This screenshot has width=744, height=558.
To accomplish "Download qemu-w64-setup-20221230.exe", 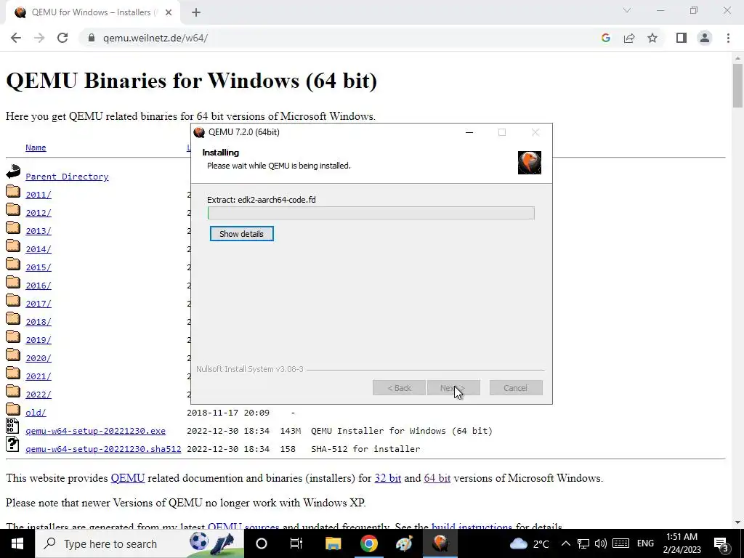I will (x=95, y=431).
